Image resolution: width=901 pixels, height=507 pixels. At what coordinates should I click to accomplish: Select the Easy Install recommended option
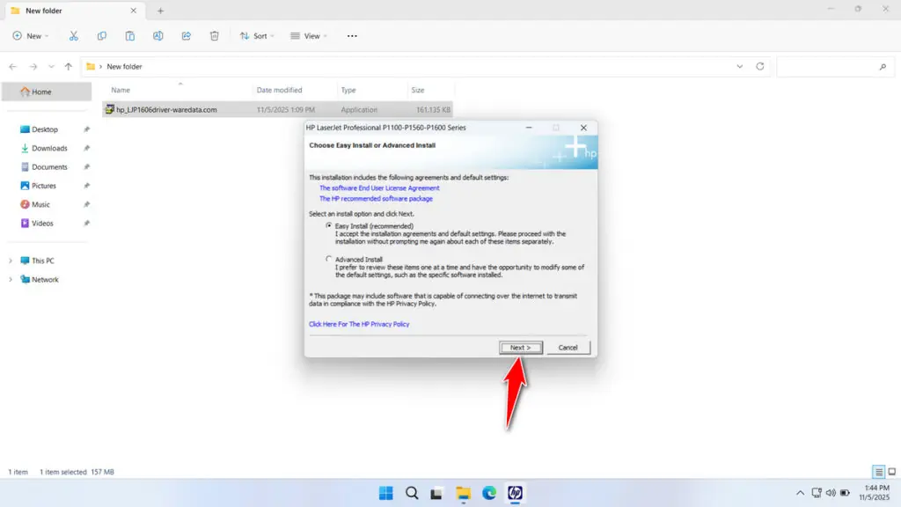(x=329, y=225)
